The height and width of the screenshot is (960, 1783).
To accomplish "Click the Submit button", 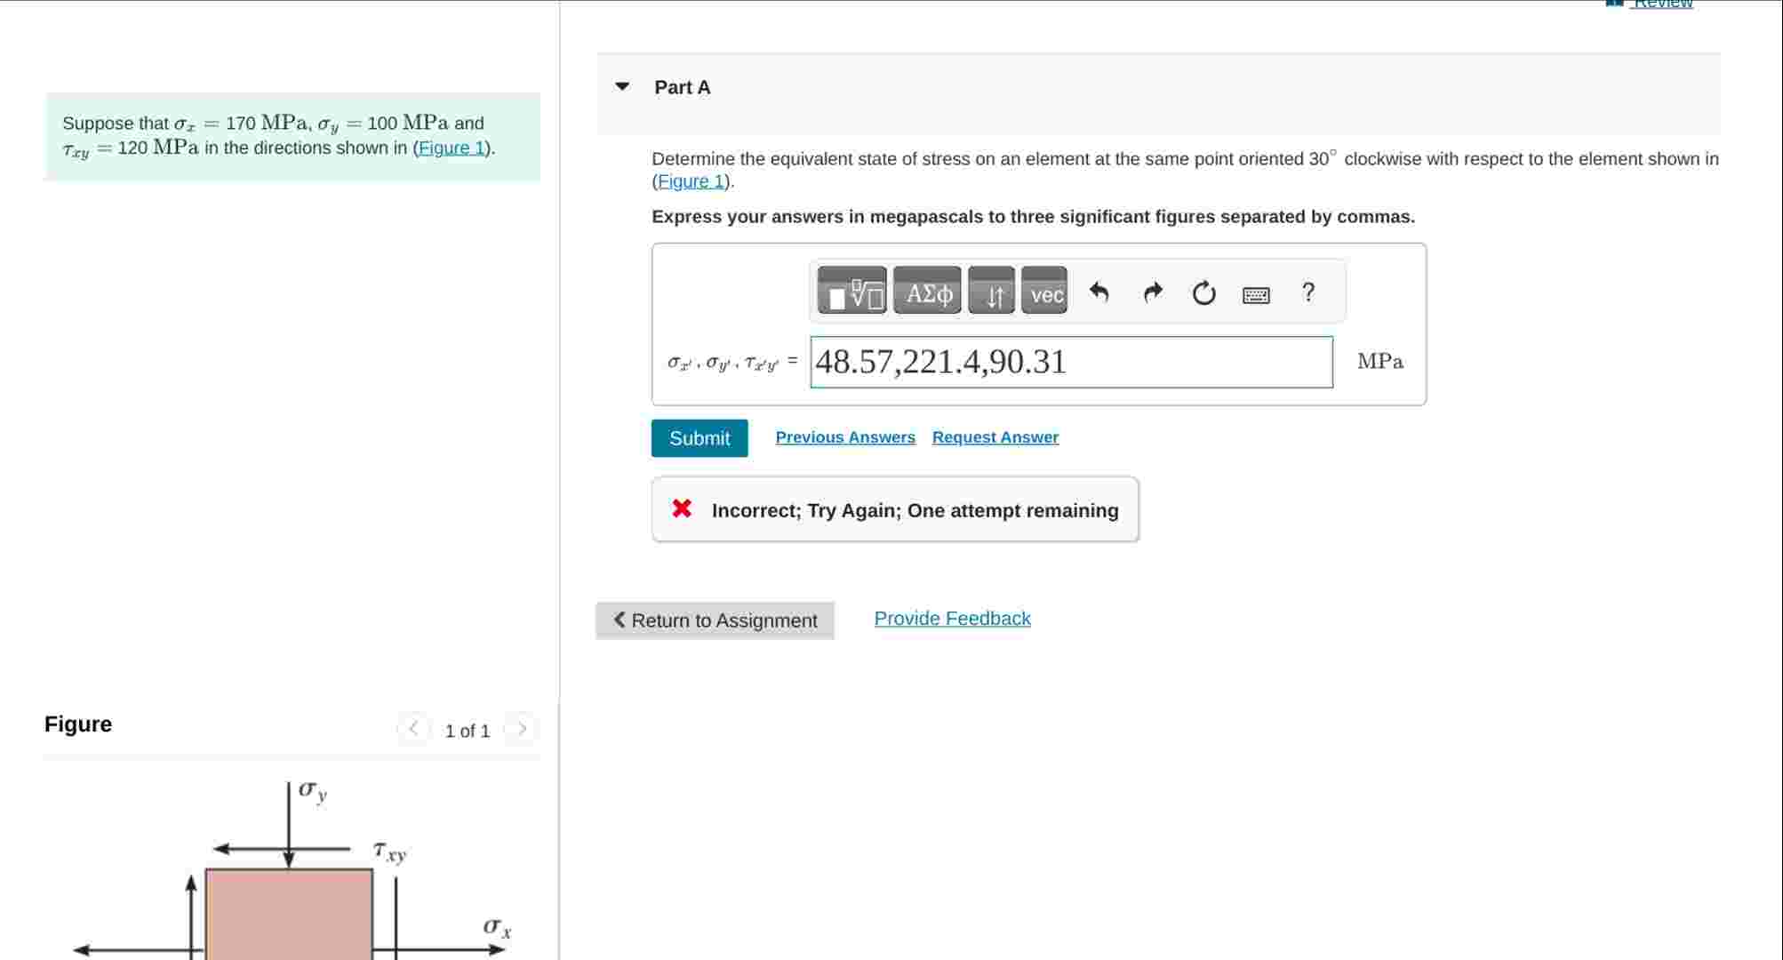I will [700, 437].
